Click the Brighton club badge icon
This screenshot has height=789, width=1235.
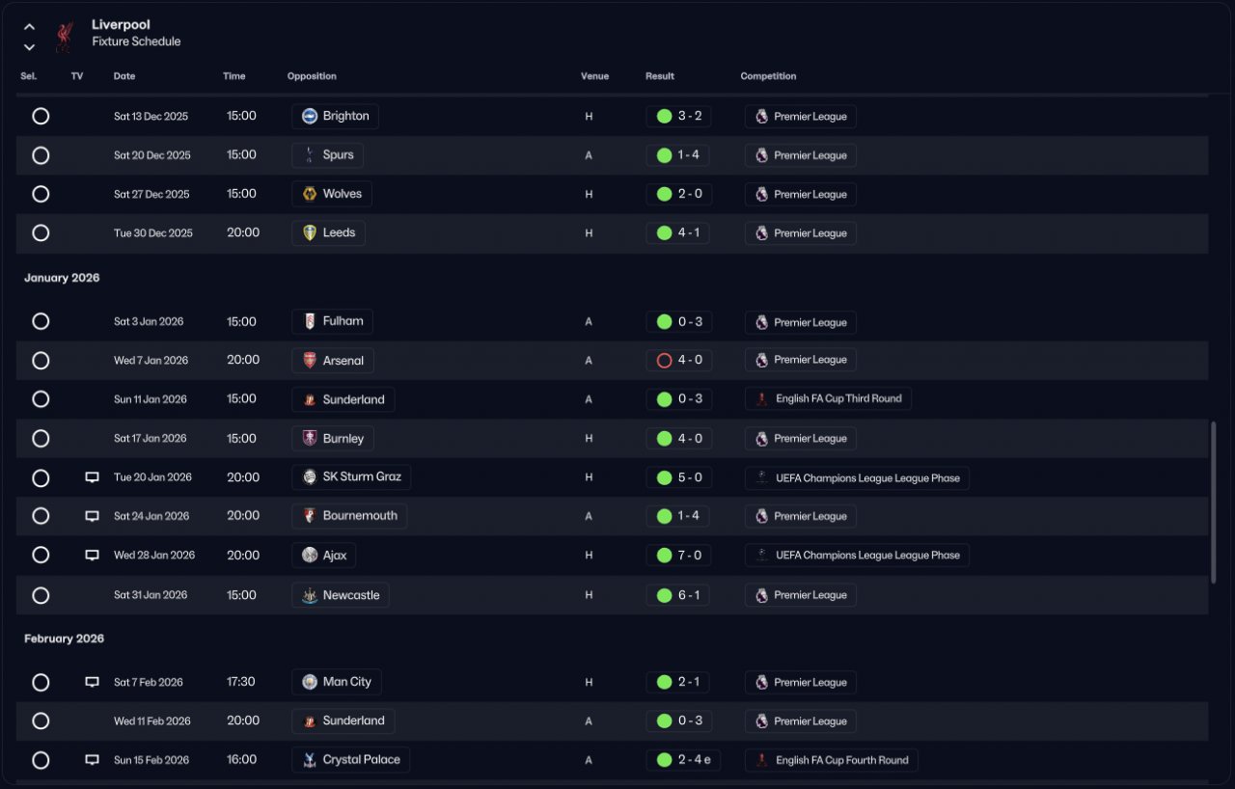[x=310, y=117]
